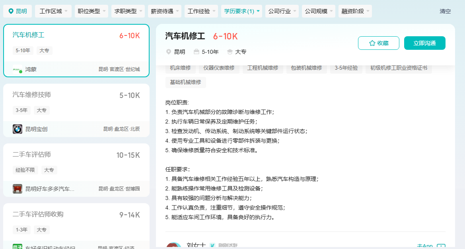Click the 去App link

(x=424, y=246)
